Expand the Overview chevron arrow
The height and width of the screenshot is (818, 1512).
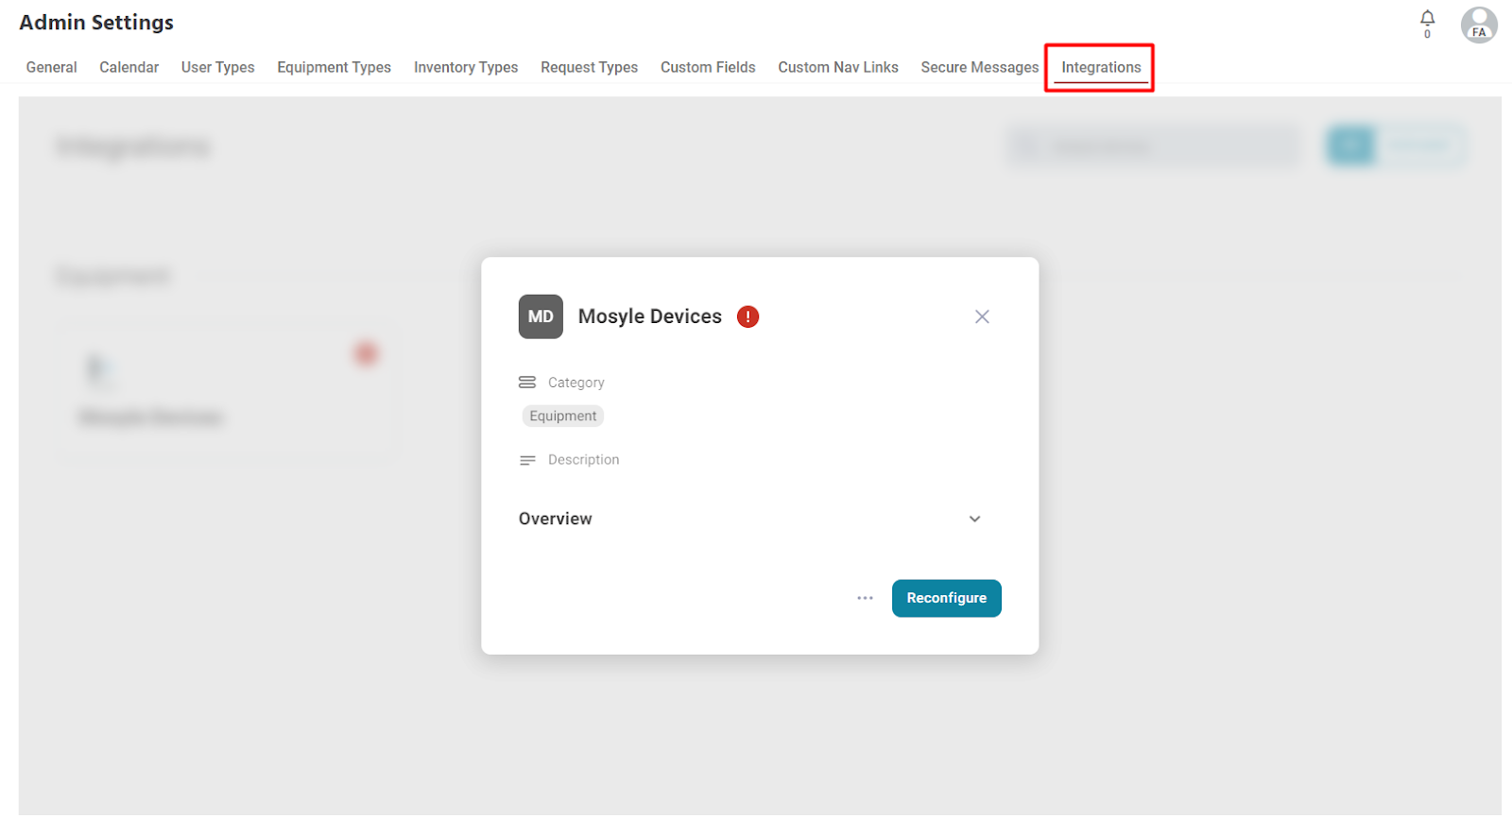(974, 519)
